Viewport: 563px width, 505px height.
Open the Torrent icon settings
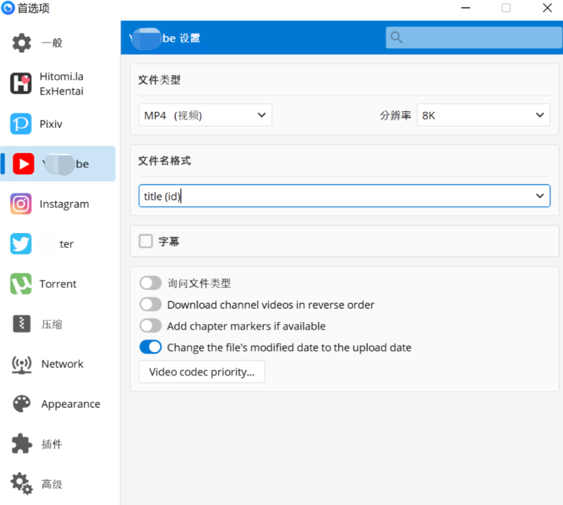[x=21, y=284]
